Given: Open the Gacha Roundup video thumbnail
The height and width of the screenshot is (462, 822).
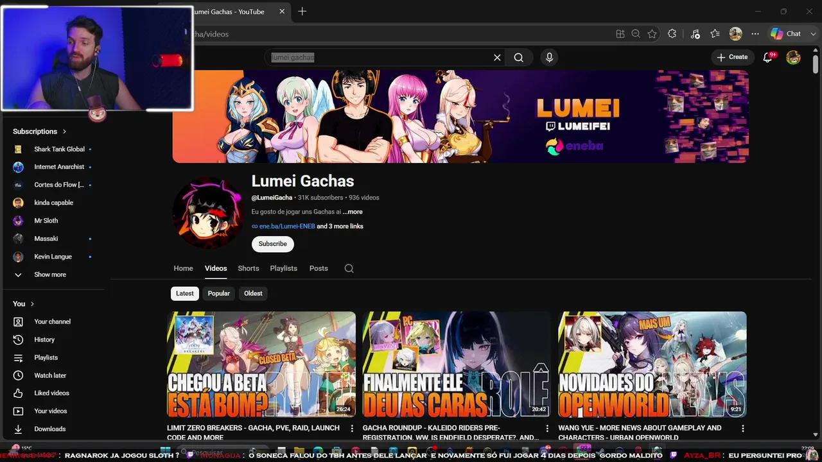Looking at the screenshot, I should click(457, 364).
